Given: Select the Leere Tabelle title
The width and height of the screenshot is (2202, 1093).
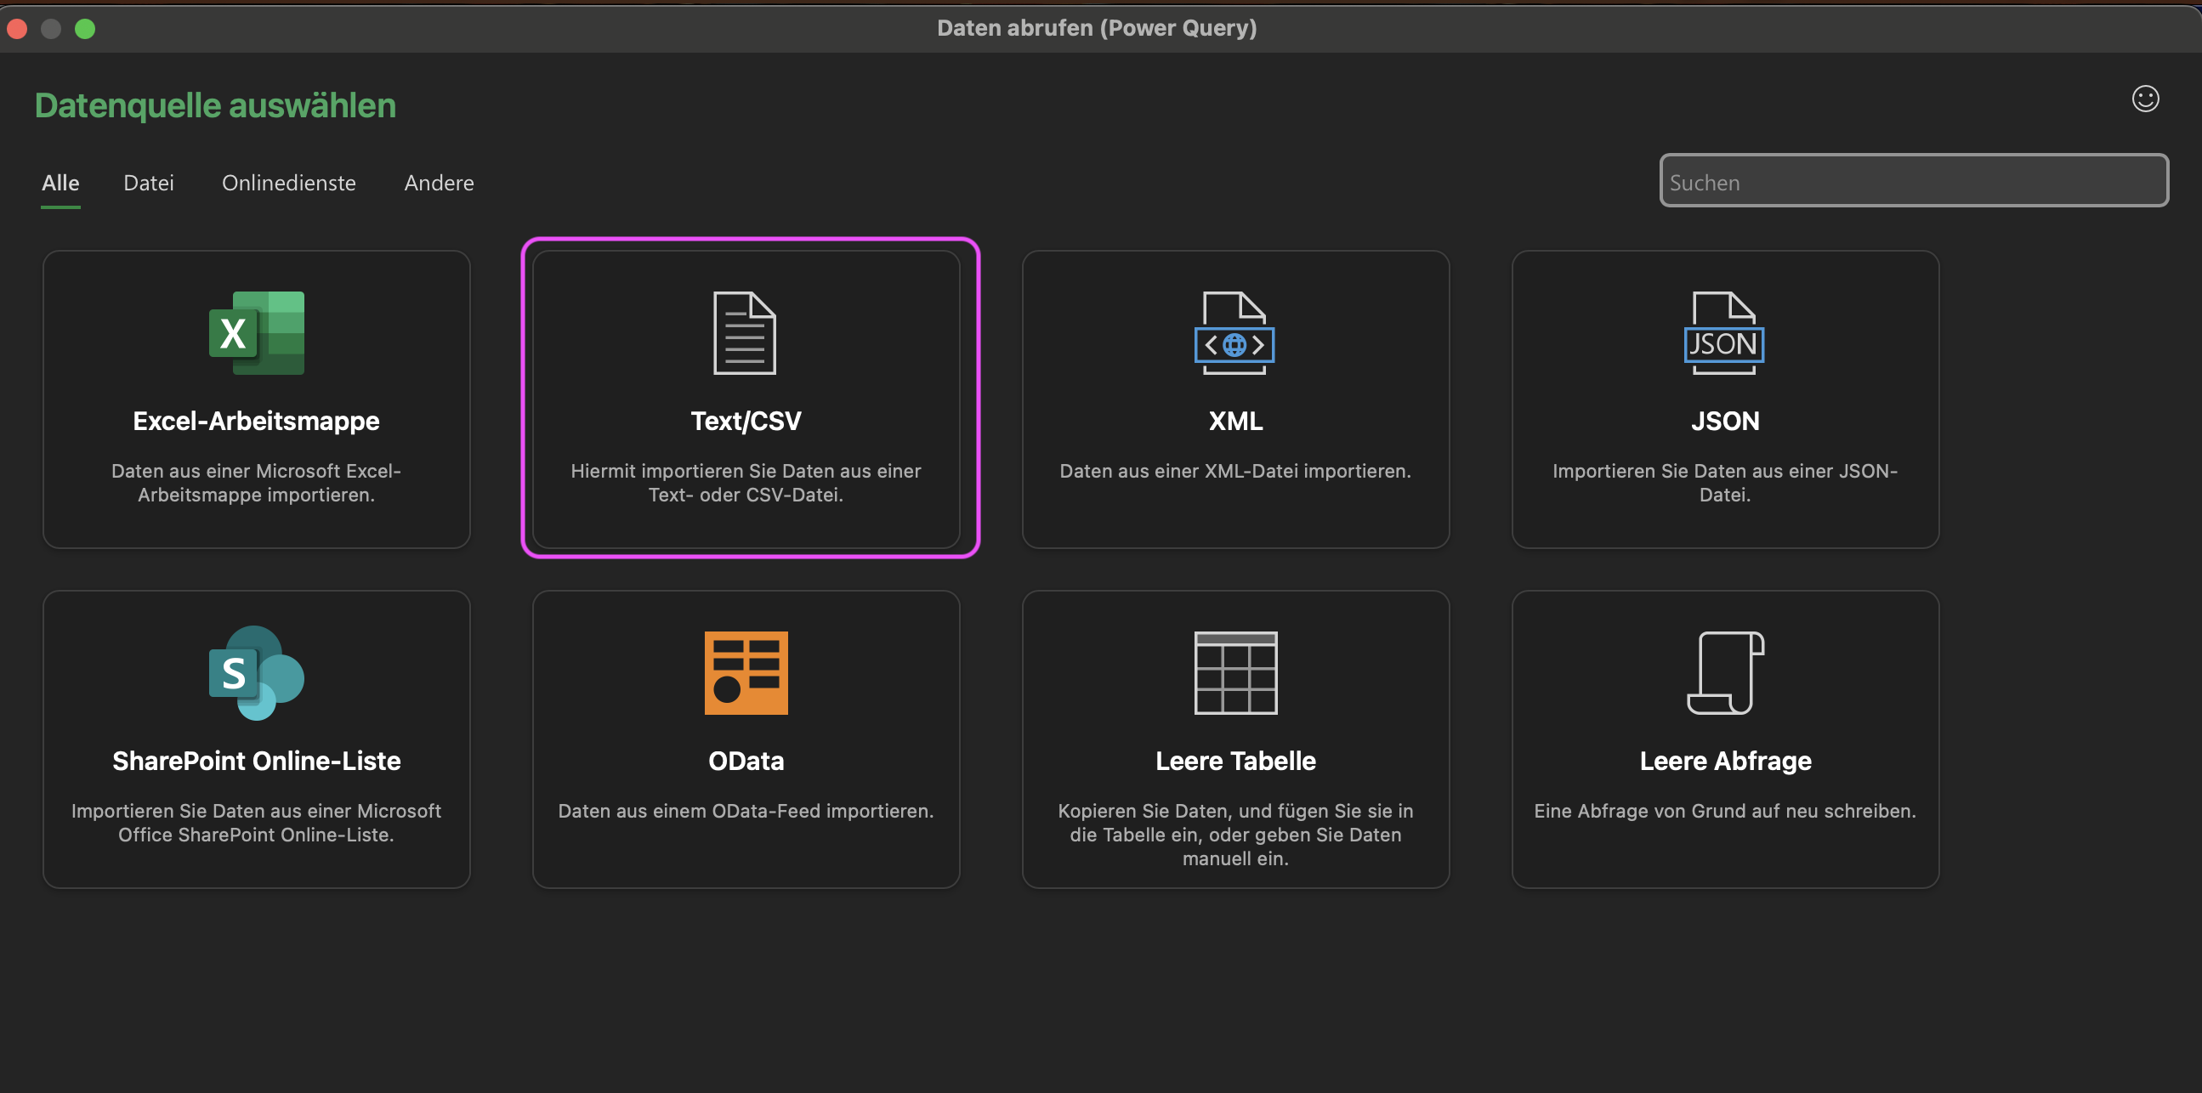Looking at the screenshot, I should coord(1235,761).
